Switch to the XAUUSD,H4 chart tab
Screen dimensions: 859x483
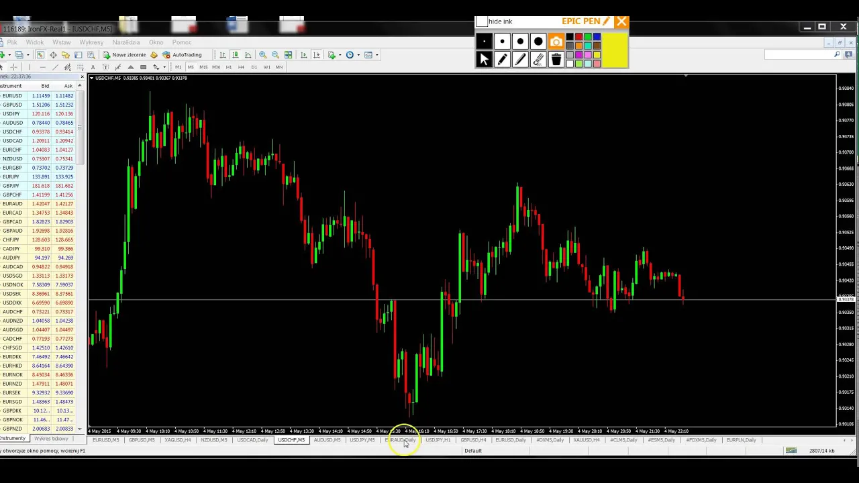click(586, 440)
